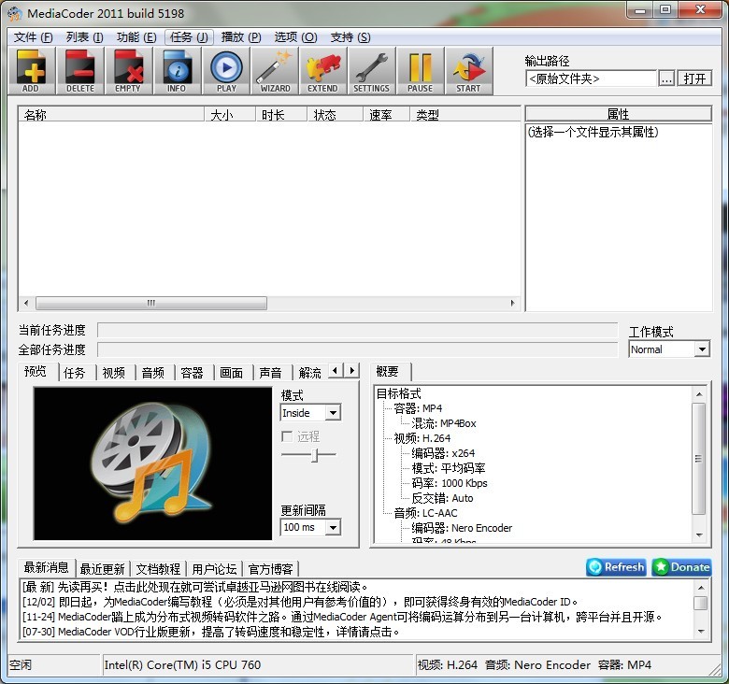Toggle the 远程 checkbox
This screenshot has height=684, width=729.
288,436
